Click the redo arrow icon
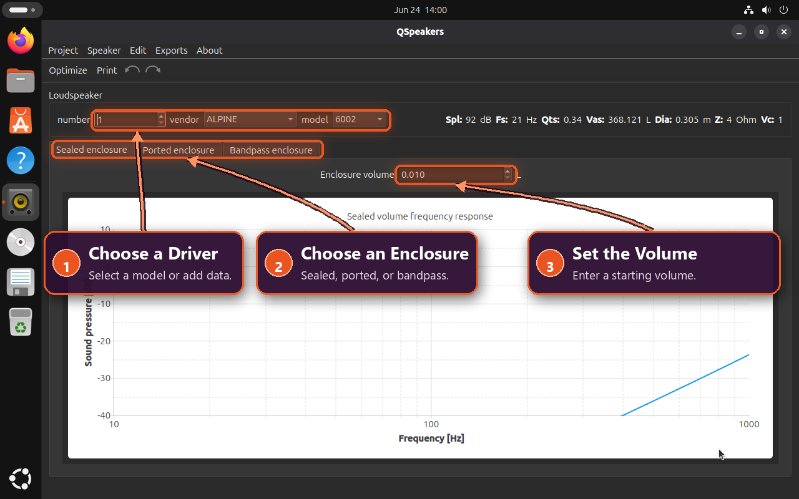This screenshot has height=499, width=799. tap(153, 70)
